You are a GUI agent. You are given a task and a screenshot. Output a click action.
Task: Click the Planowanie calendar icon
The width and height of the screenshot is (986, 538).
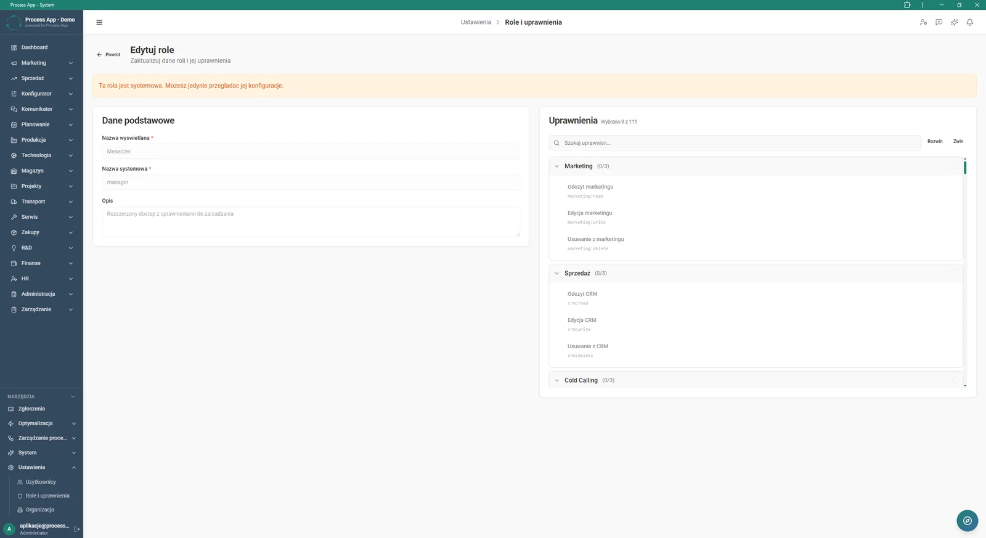click(14, 124)
